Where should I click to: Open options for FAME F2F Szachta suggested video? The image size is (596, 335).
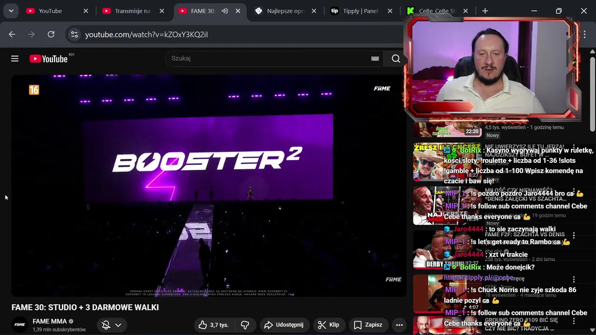(574, 235)
